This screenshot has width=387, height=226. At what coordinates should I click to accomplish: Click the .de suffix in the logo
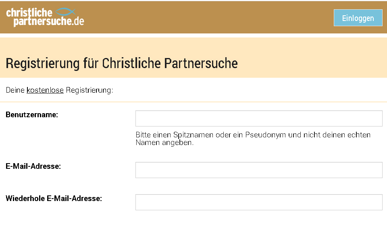[79, 21]
